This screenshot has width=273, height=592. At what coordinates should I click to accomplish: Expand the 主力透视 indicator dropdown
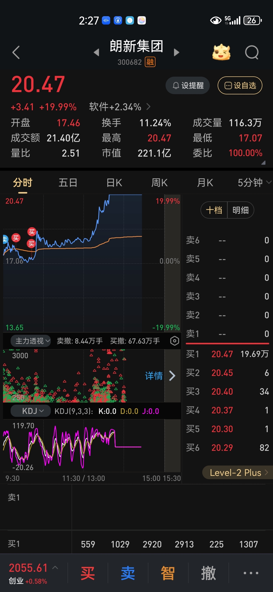point(31,341)
